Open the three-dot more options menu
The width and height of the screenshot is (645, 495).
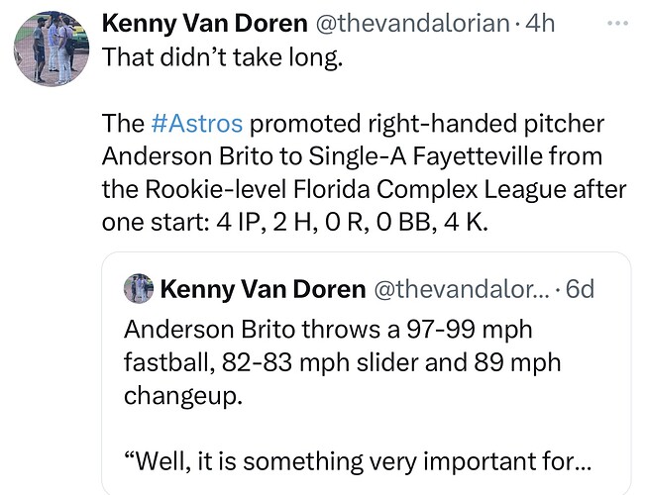click(617, 24)
